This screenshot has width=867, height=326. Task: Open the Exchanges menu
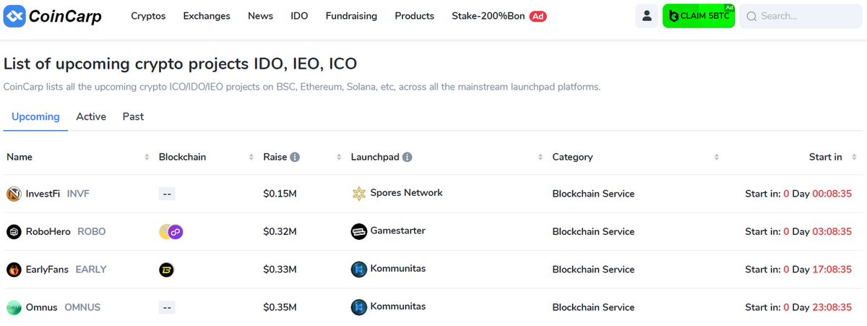tap(207, 16)
